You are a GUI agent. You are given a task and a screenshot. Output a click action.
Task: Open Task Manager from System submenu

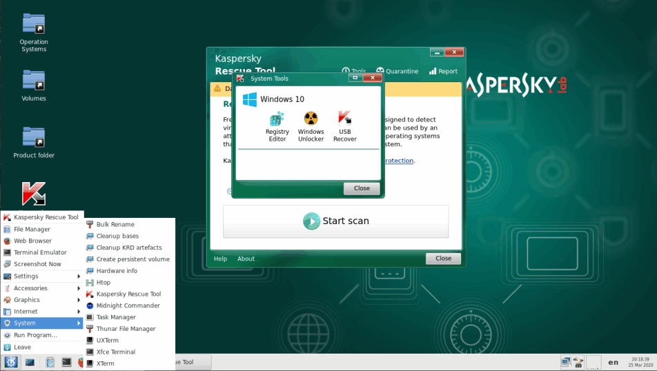(130, 317)
